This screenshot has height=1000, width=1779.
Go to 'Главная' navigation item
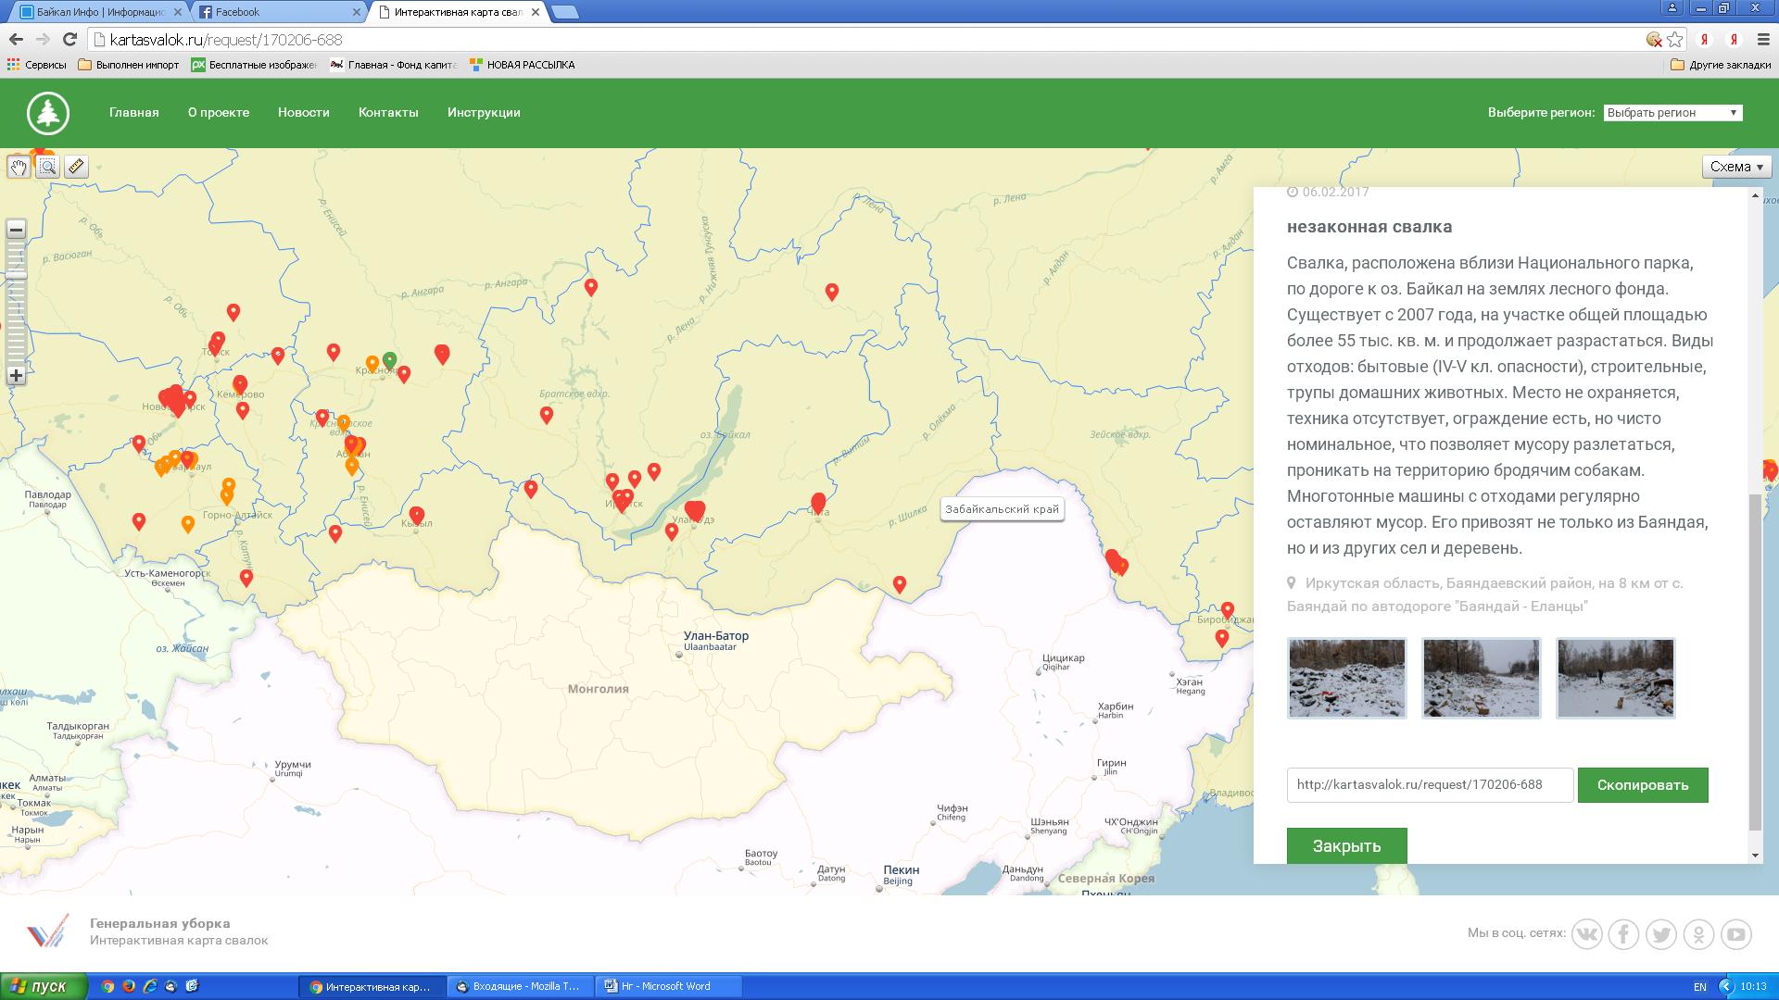[x=134, y=113]
